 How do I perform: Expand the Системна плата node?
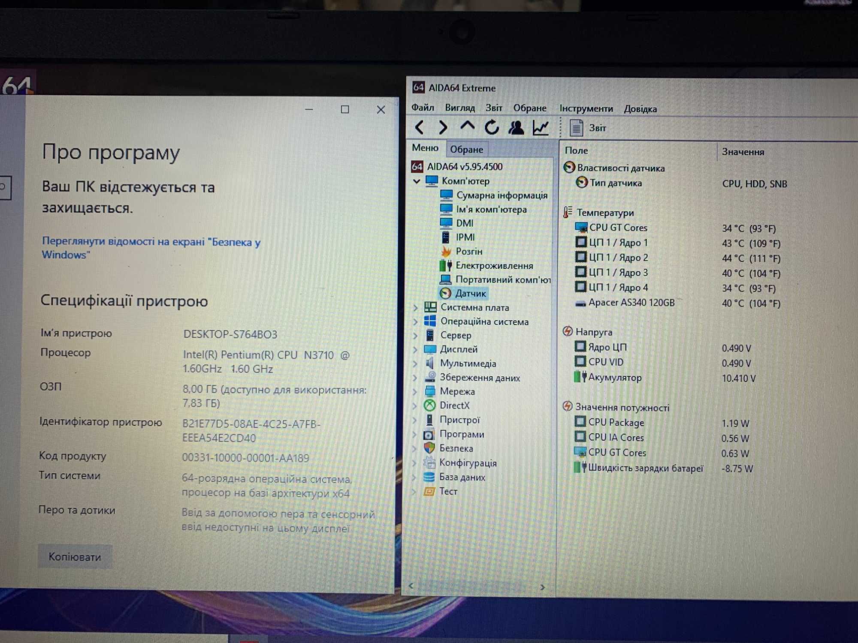tap(415, 308)
